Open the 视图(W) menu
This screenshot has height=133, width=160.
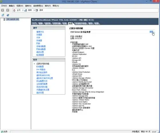point(20,6)
